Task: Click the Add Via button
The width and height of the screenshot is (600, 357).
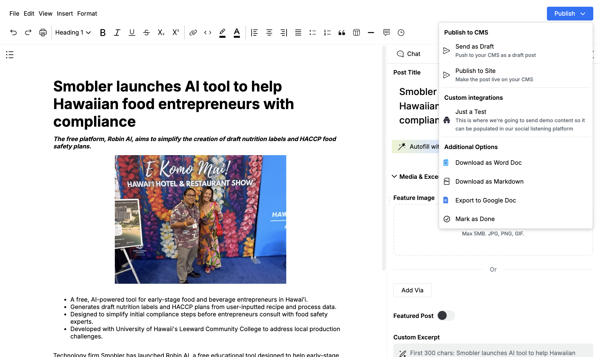Action: pos(413,290)
